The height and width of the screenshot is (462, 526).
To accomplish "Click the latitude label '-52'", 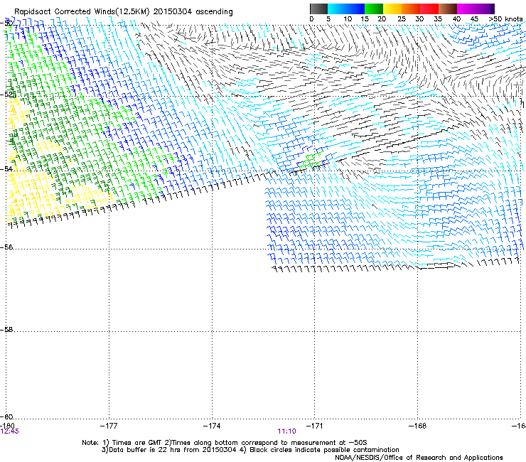I will point(6,95).
